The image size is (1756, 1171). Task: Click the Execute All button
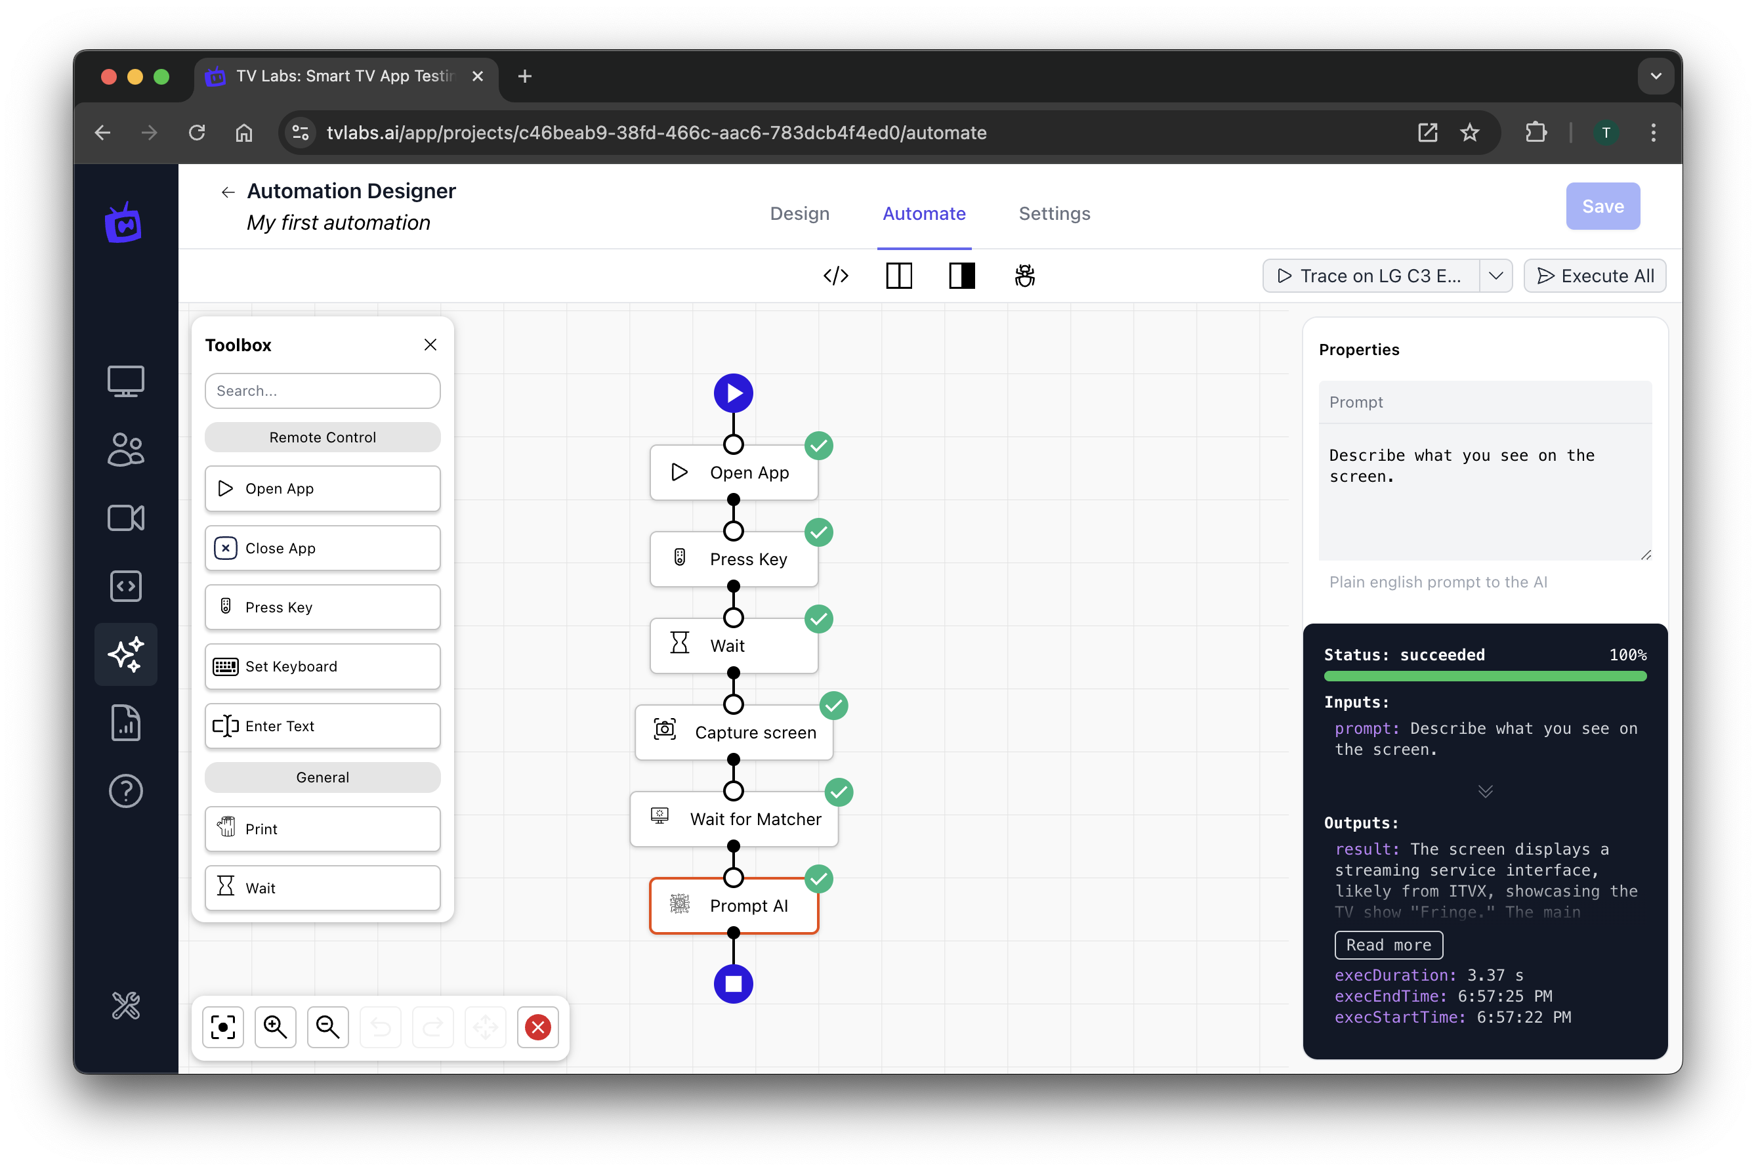click(1595, 276)
